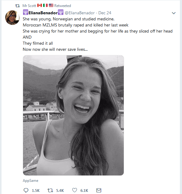Click the menorah emoji before ElianaBenador name

(x=25, y=13)
